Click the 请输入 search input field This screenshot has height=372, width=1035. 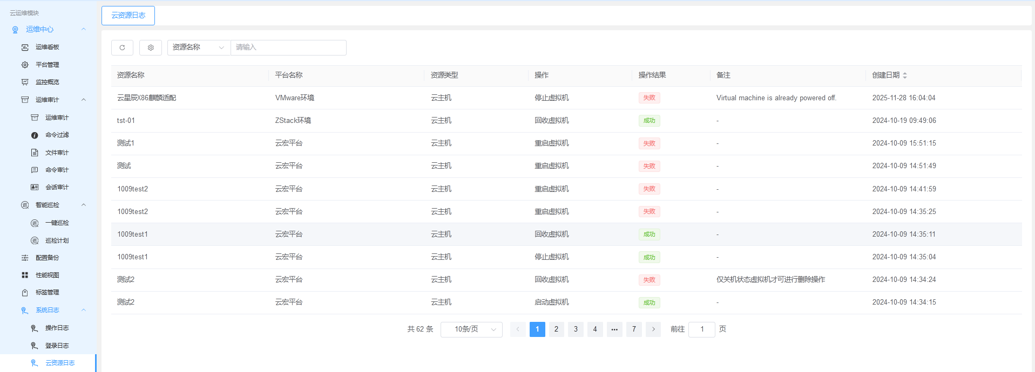tap(288, 47)
